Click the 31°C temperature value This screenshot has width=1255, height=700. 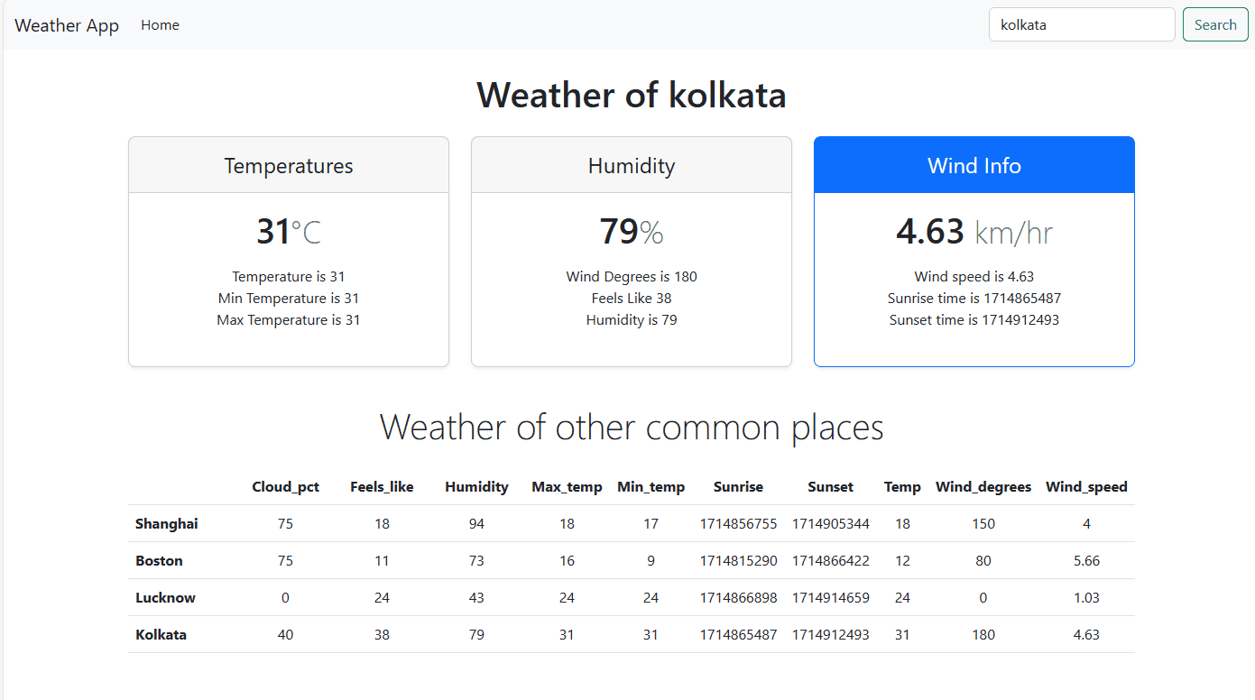click(x=289, y=232)
